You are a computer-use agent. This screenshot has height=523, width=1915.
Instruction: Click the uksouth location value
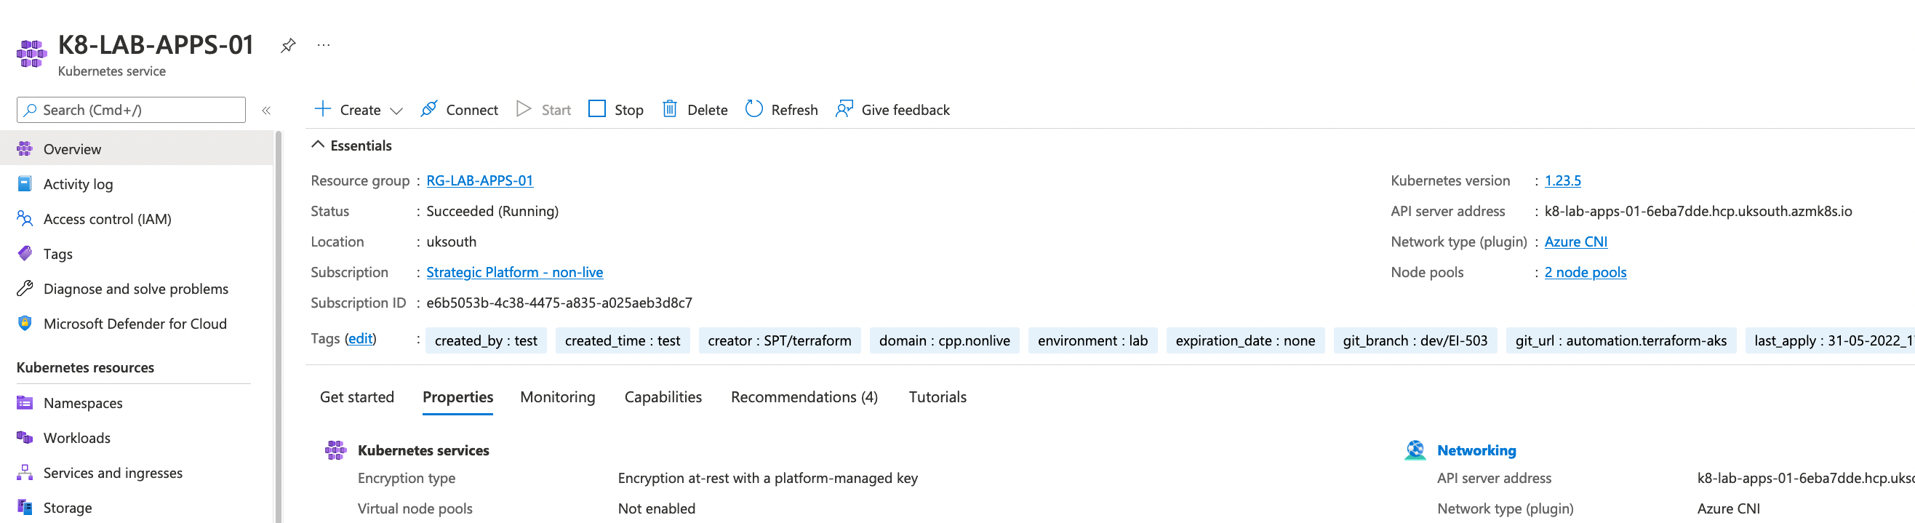(451, 241)
